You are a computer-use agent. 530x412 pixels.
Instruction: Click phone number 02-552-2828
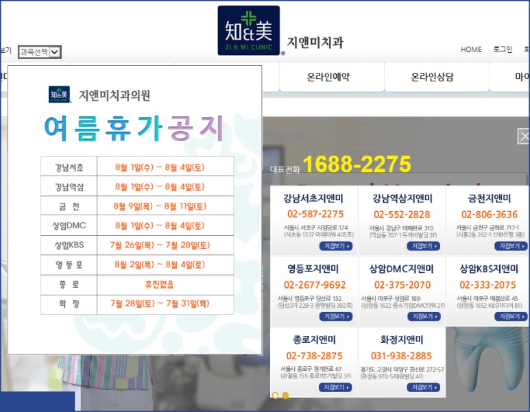click(402, 215)
